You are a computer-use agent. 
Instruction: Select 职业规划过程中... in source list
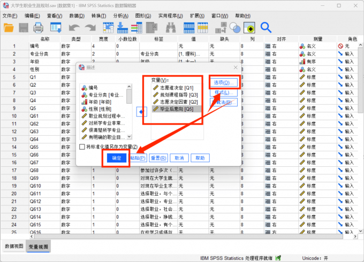coord(103,116)
